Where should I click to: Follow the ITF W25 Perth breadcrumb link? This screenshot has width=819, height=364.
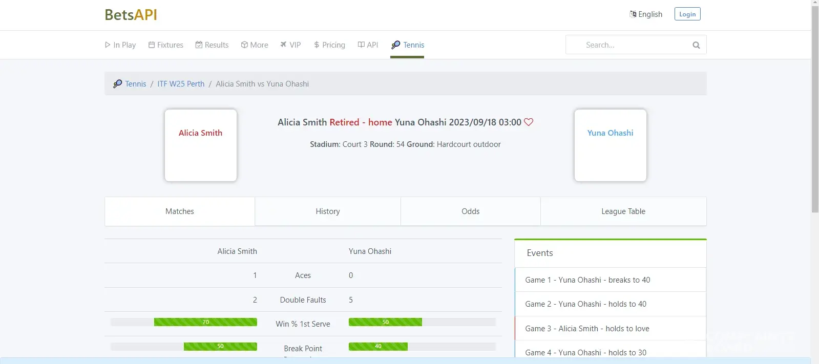click(x=181, y=84)
